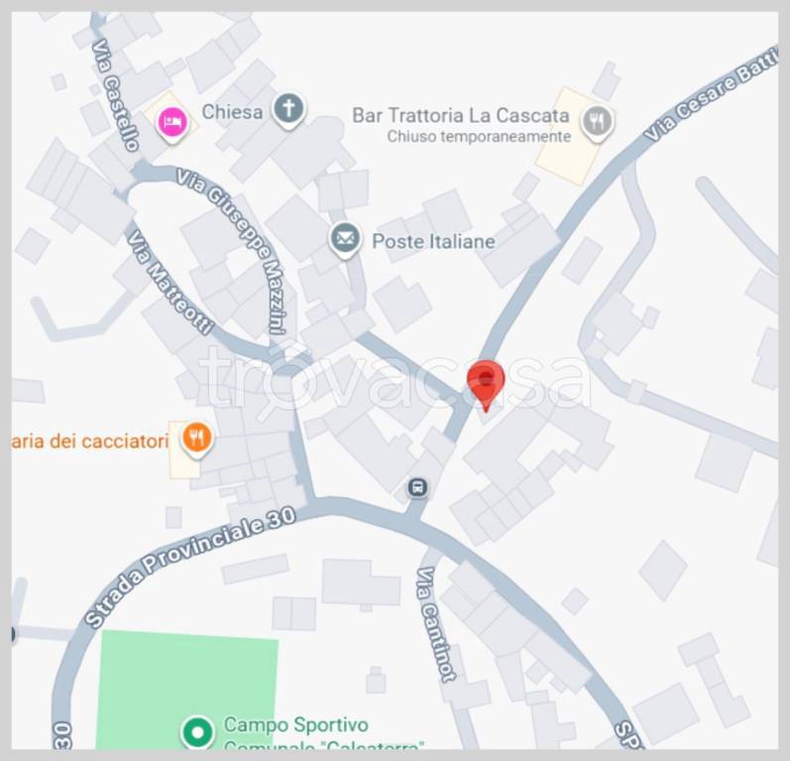
Task: Select the Strada Provinciale 30 road label
Action: tap(189, 566)
